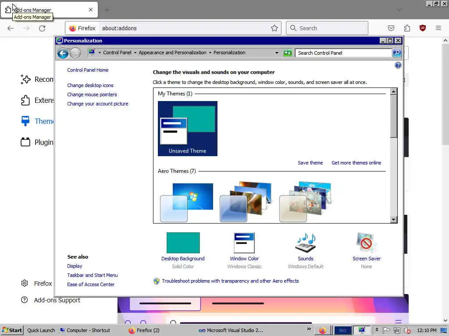Open the Help question mark icon
Screen dimensions: 449x336
398,65
